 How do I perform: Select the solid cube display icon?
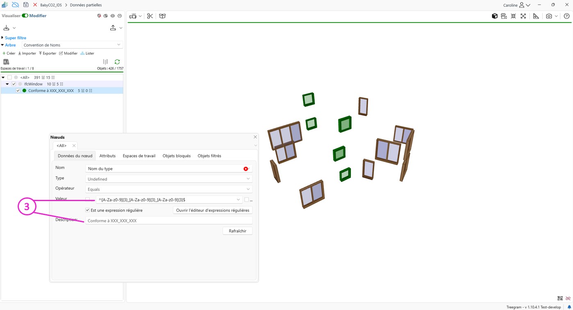click(494, 16)
